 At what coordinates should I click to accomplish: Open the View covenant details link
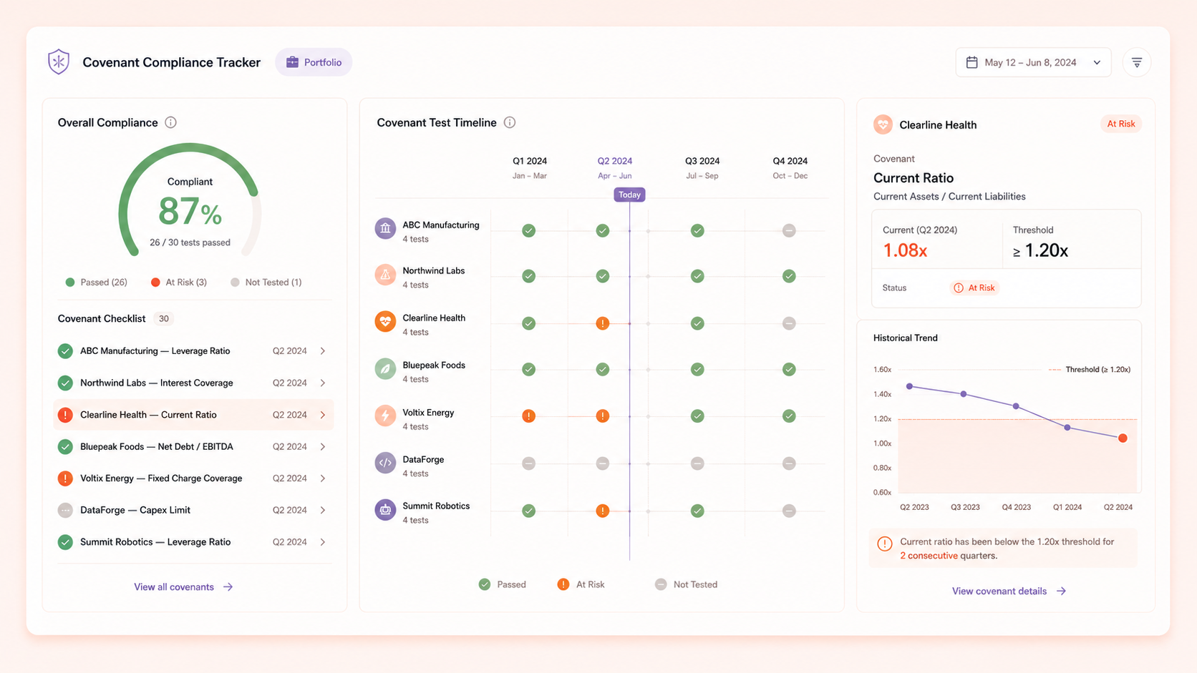click(1009, 591)
